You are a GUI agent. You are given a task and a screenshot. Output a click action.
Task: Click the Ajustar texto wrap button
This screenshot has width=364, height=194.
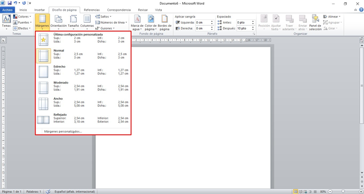[276, 22]
